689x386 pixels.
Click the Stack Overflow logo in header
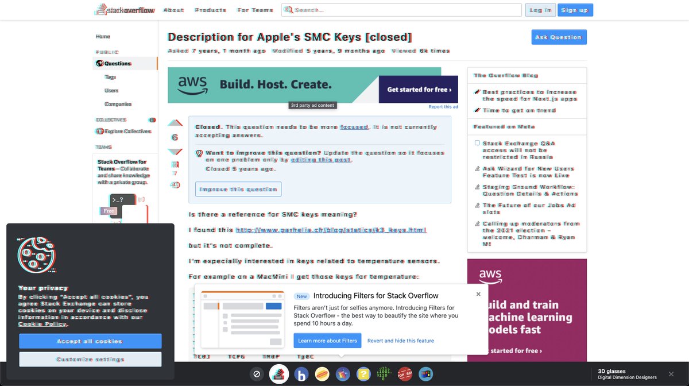coord(125,10)
